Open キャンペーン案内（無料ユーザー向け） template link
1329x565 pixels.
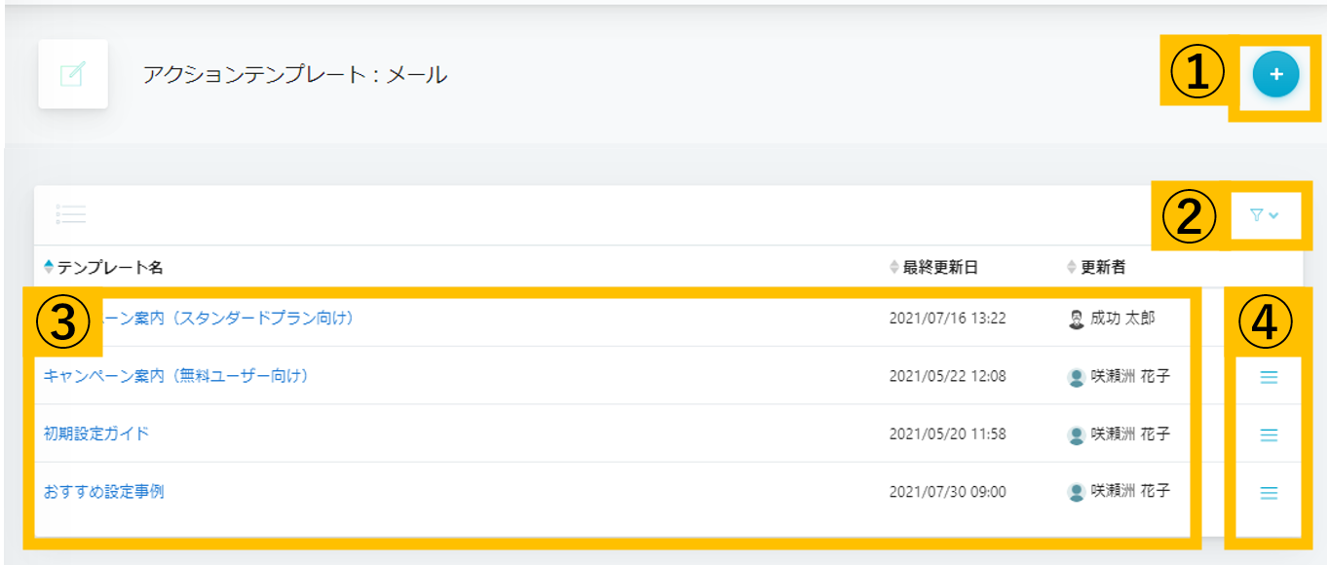pos(176,376)
